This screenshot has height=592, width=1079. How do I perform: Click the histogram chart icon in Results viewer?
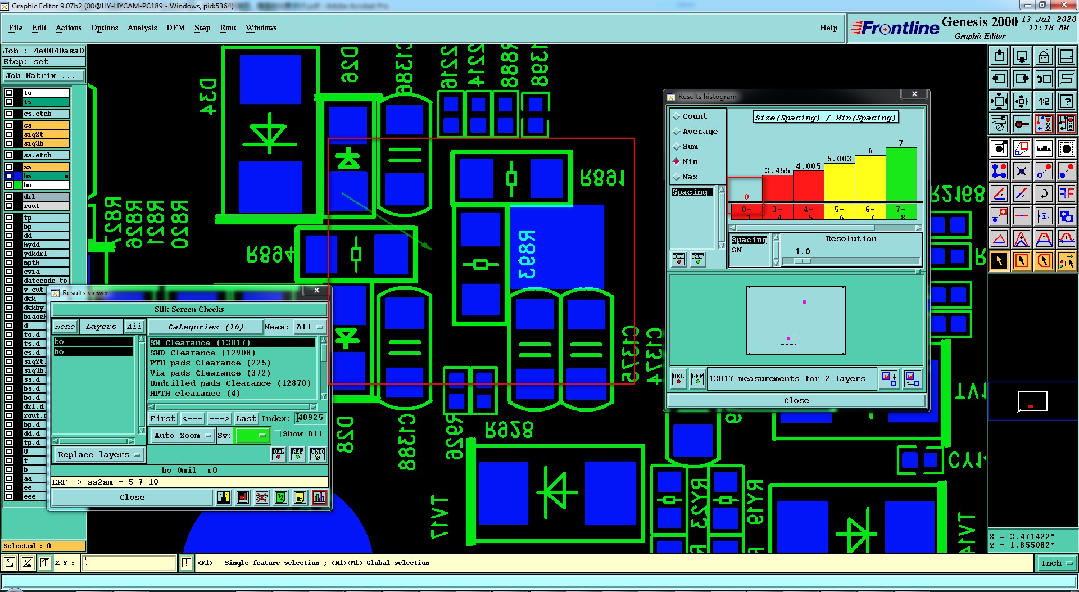click(319, 498)
